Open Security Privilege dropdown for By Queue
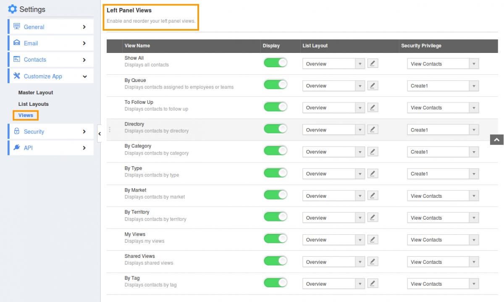Image resolution: width=504 pixels, height=302 pixels. (443, 86)
